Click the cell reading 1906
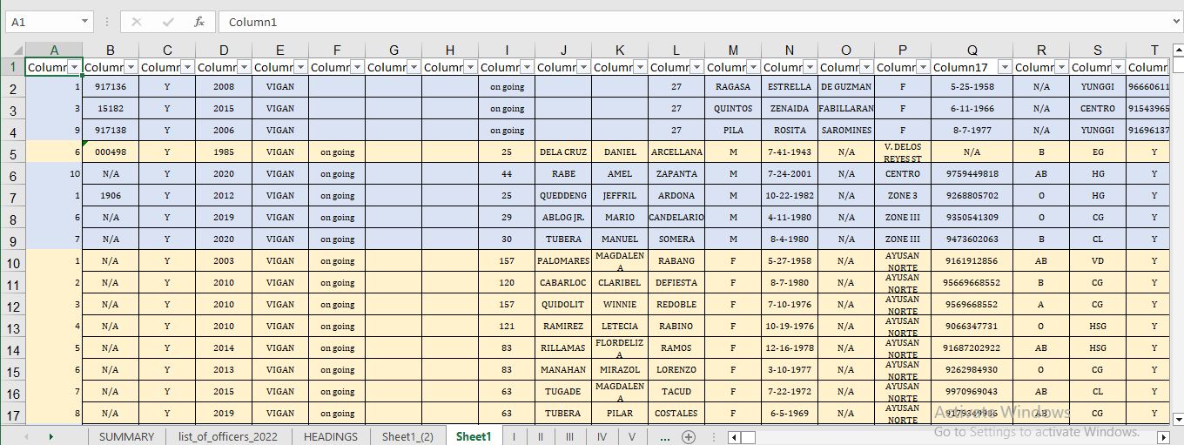1184x445 pixels. 111,196
